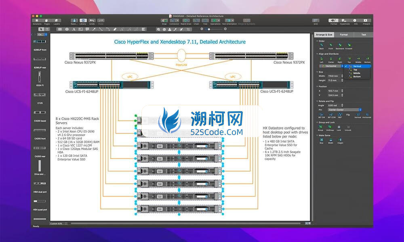Select the hand Pan tool
The width and height of the screenshot is (404, 242).
(164, 29)
